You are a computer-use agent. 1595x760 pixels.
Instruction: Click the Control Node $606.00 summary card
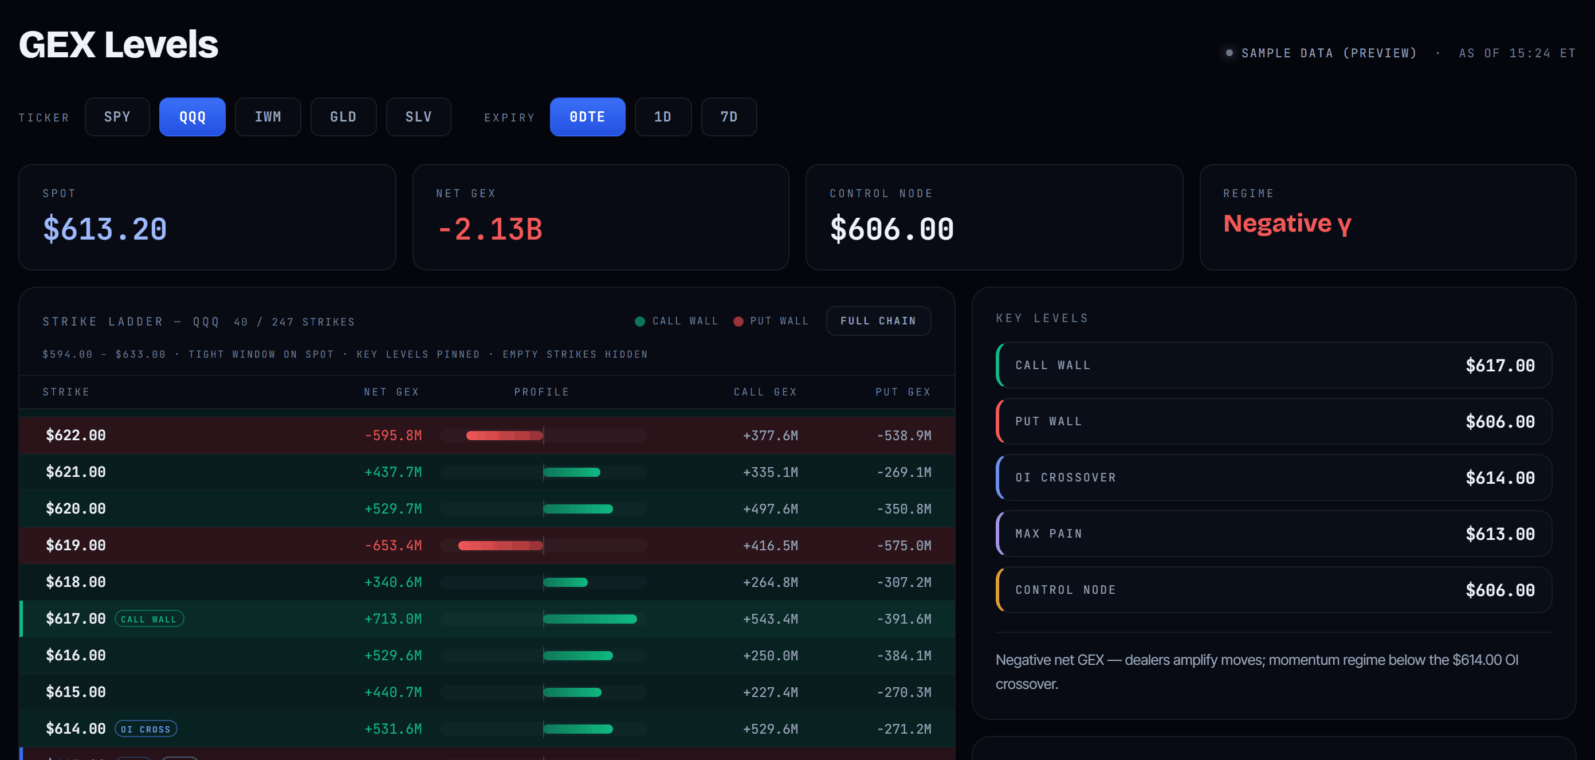[x=994, y=217]
